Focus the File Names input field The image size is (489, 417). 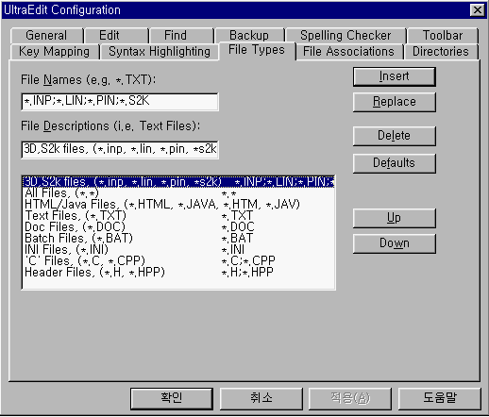tap(120, 102)
